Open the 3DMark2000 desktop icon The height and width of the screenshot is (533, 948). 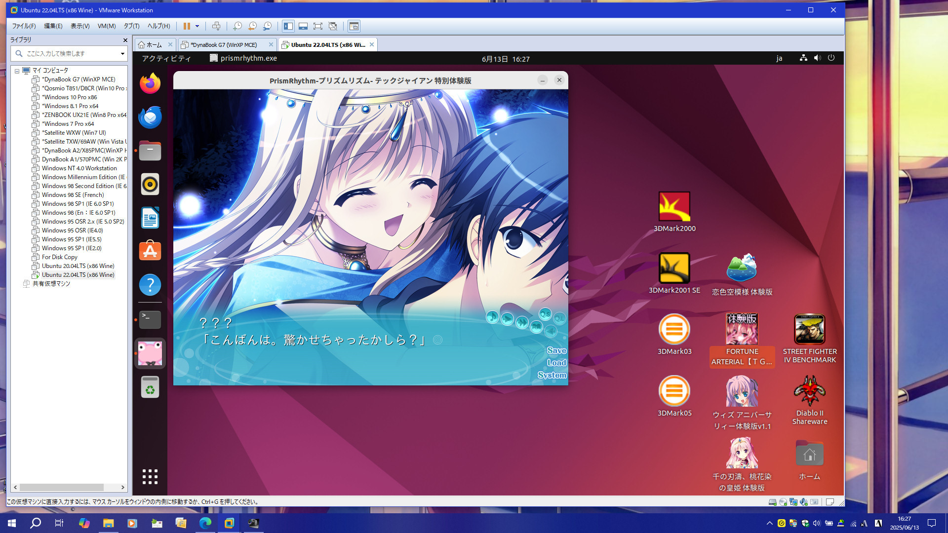[674, 212]
